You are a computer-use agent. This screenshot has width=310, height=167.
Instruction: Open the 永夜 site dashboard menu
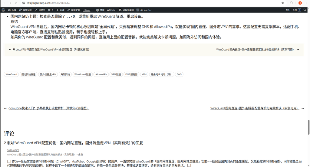(12, 10)
